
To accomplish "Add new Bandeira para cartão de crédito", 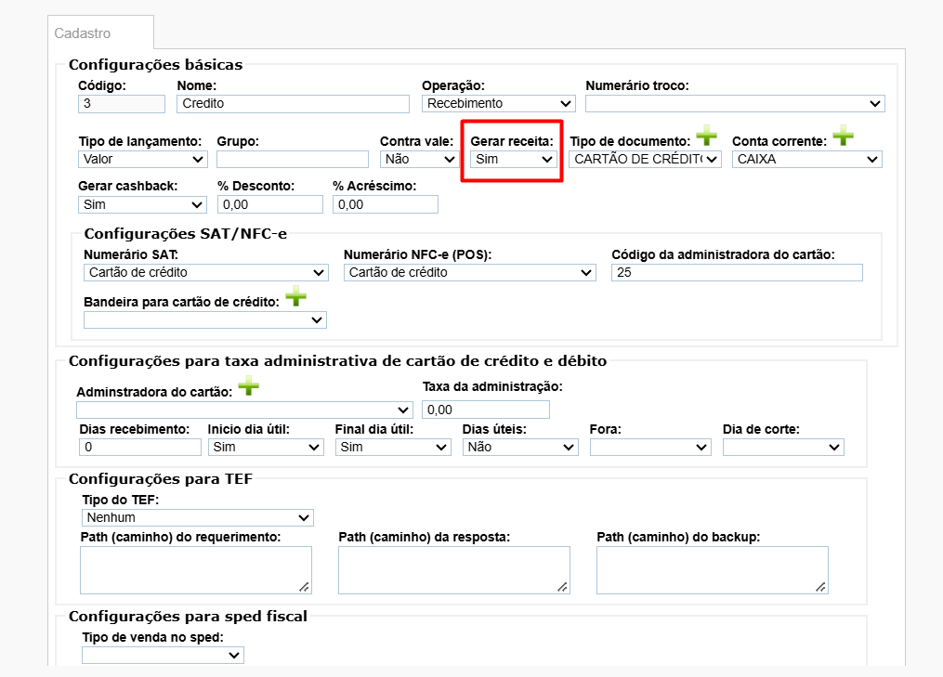I will pyautogui.click(x=295, y=296).
